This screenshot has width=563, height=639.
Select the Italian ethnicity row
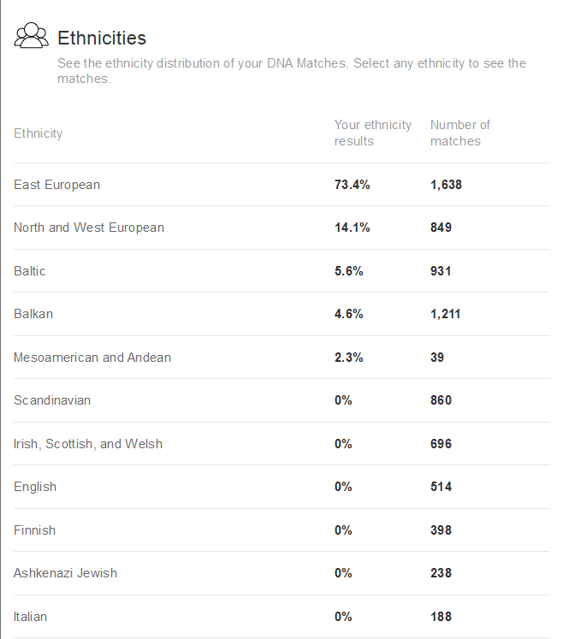30,617
